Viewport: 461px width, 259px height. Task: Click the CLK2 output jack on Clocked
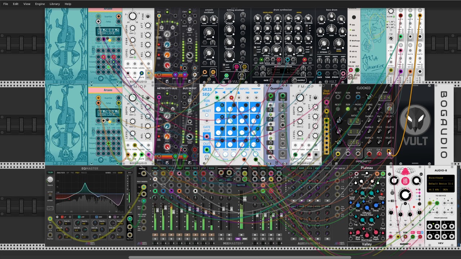[x=379, y=154]
